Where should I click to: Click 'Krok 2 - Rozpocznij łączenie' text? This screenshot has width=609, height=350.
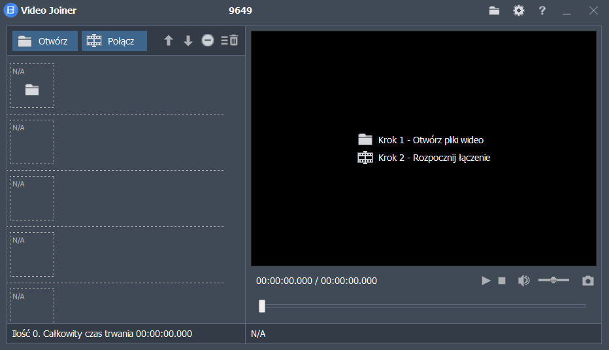click(435, 158)
